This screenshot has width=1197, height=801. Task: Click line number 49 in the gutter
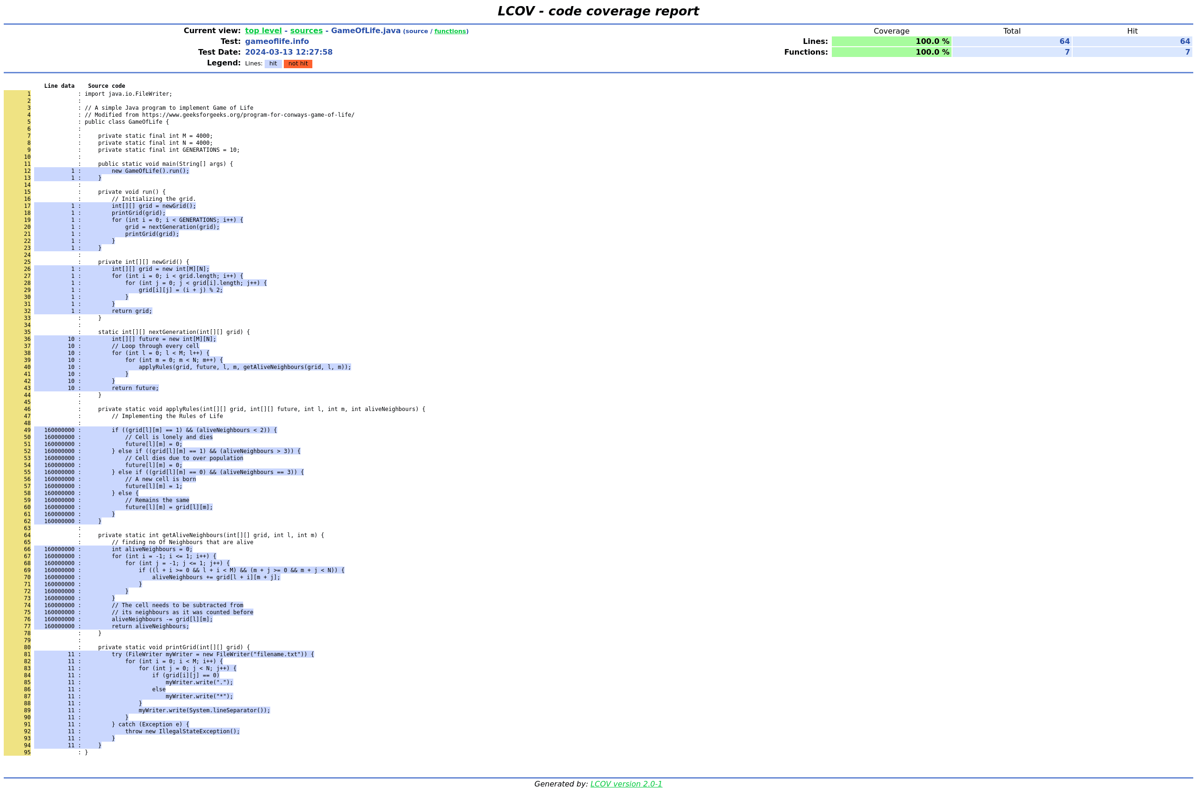point(27,430)
